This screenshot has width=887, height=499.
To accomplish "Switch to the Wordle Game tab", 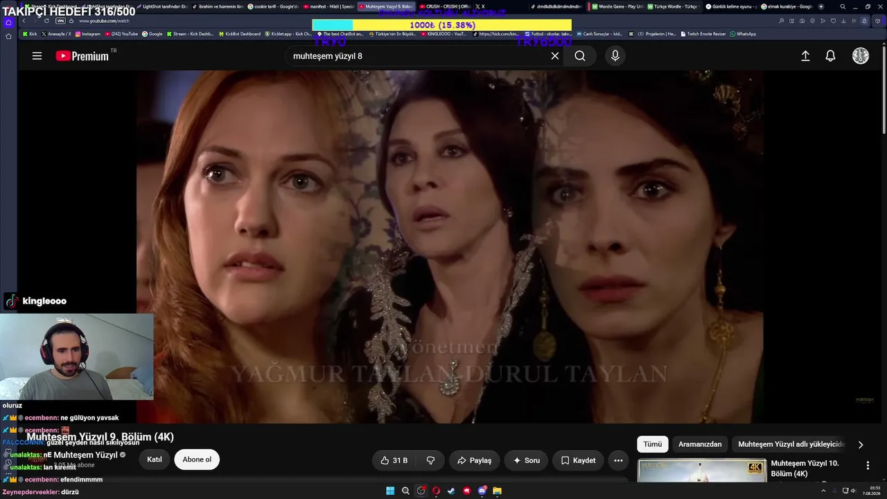I will tap(617, 6).
